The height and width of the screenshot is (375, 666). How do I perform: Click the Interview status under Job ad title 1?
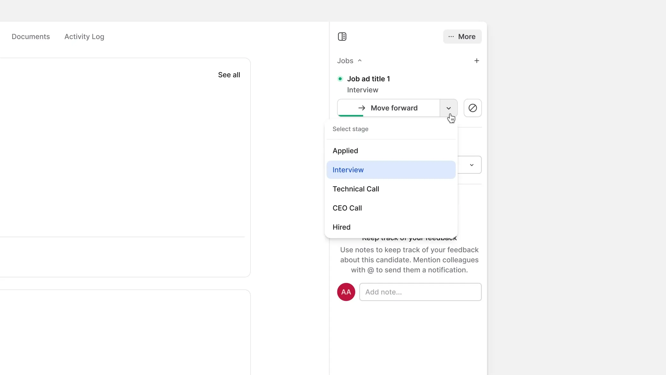click(x=363, y=90)
